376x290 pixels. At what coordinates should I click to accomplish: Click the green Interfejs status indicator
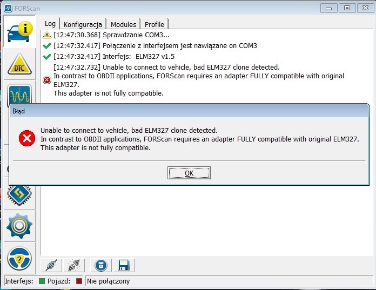42,281
